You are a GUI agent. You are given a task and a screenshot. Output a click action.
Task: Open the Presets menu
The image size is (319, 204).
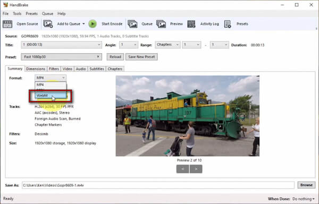31,14
